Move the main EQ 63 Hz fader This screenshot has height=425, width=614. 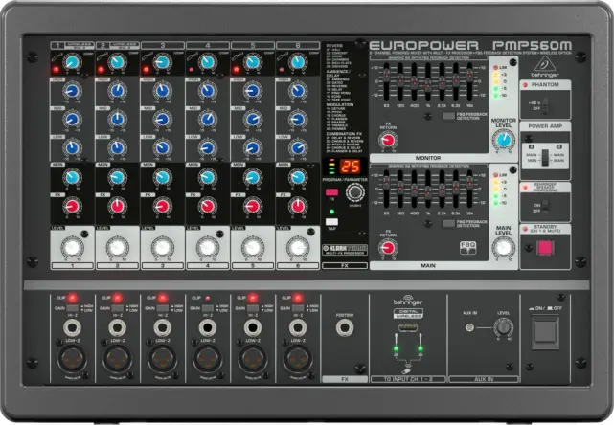point(386,183)
